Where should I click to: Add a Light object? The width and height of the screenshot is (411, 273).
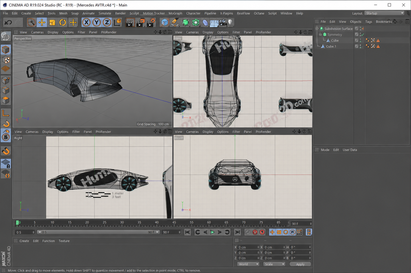[230, 22]
